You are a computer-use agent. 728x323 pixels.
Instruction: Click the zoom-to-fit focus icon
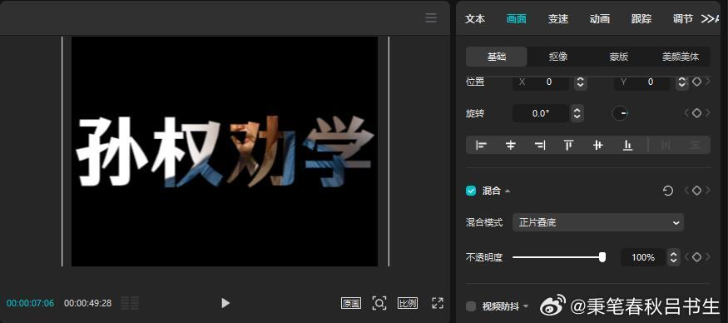379,304
